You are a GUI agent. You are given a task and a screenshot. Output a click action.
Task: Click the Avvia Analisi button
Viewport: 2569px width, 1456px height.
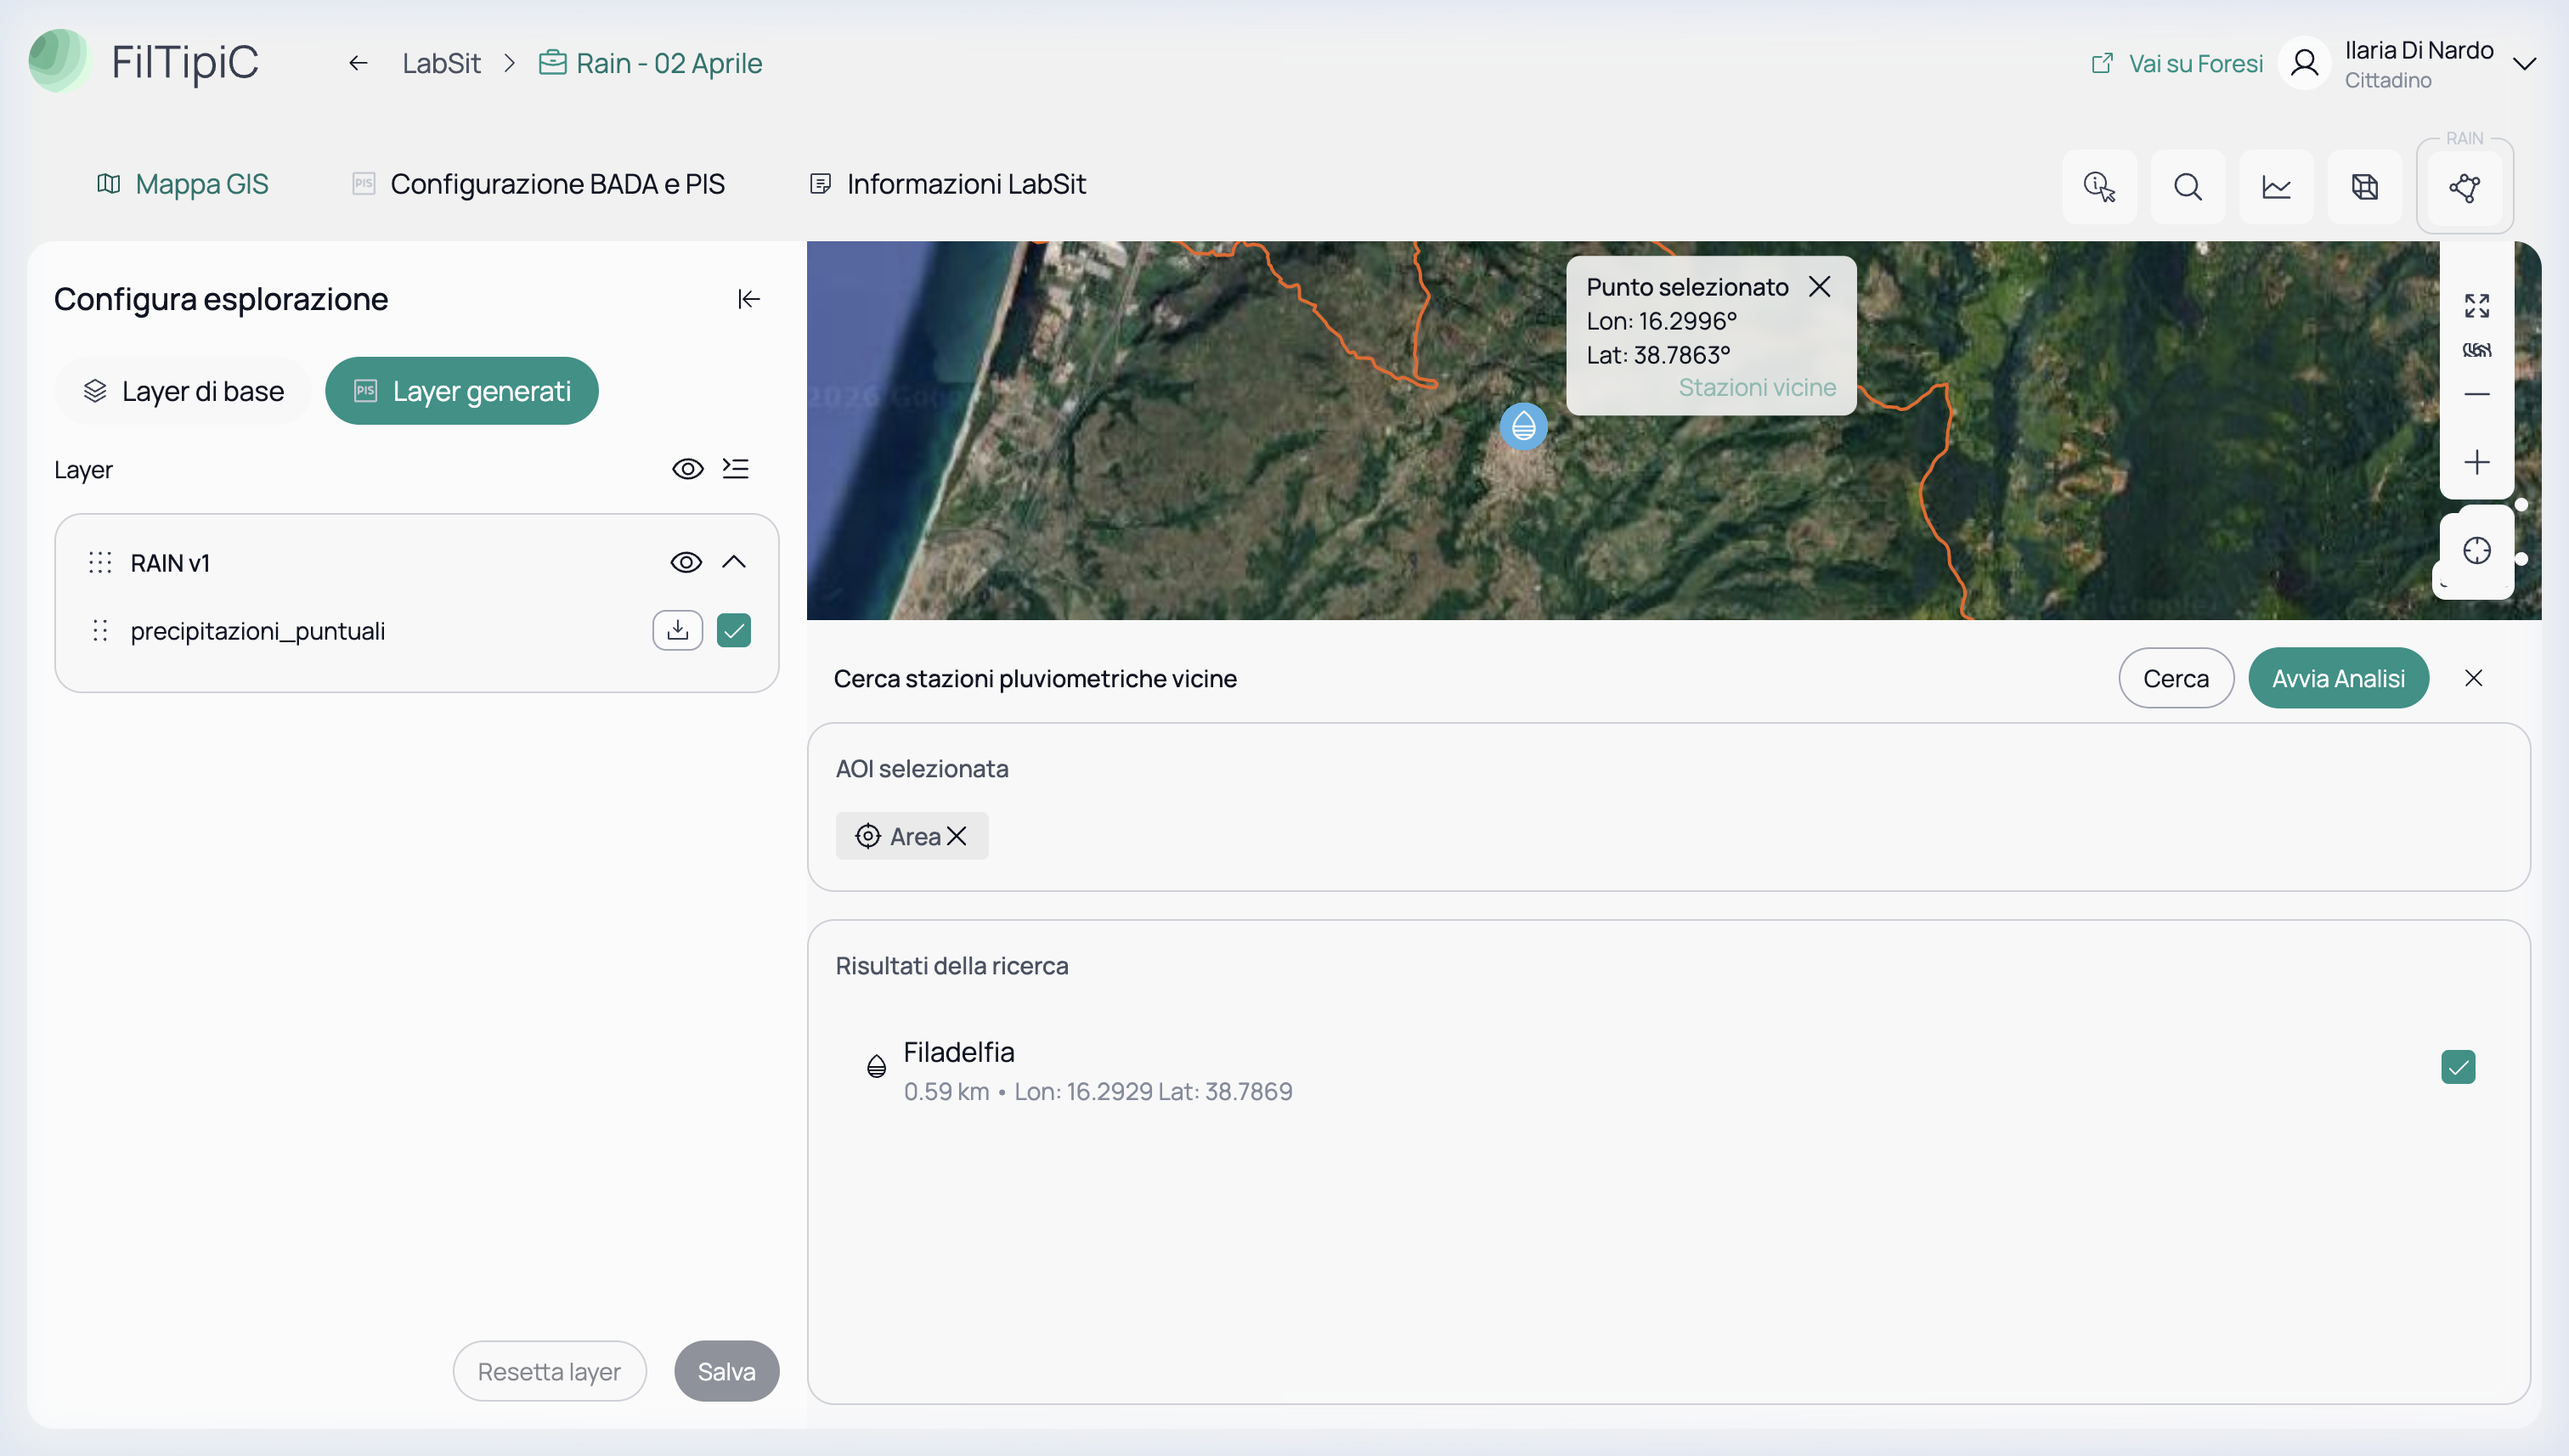pos(2339,678)
